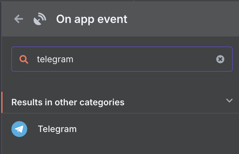
Task: Click the 'On app event' panel title
Action: coord(92,19)
